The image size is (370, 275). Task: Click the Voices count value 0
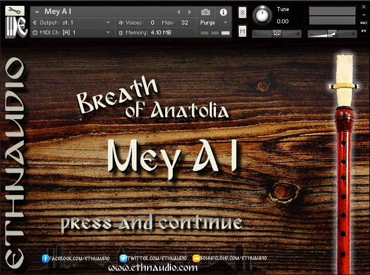(x=152, y=23)
